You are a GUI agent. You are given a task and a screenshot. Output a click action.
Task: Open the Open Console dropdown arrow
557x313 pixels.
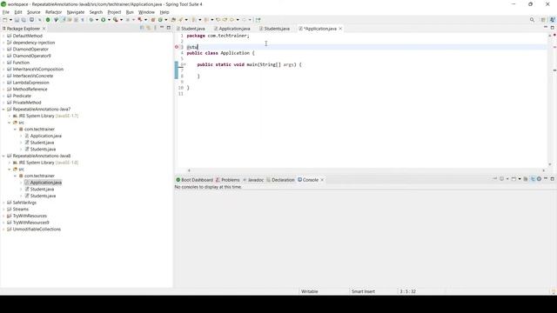click(520, 179)
